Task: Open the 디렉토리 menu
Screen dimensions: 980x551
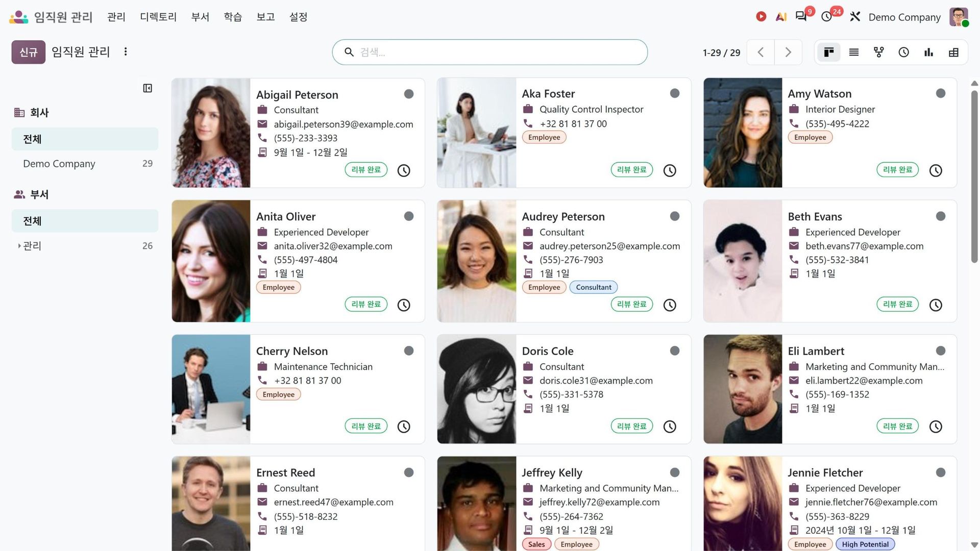Action: point(158,17)
